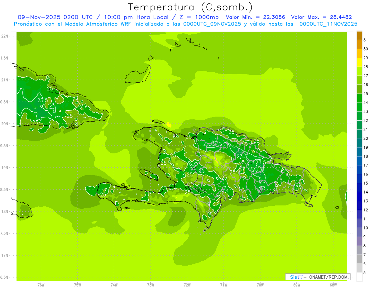The width and height of the screenshot is (374, 289).
Task: Click the 68W longitude axis label
Action: pyautogui.click(x=333, y=285)
